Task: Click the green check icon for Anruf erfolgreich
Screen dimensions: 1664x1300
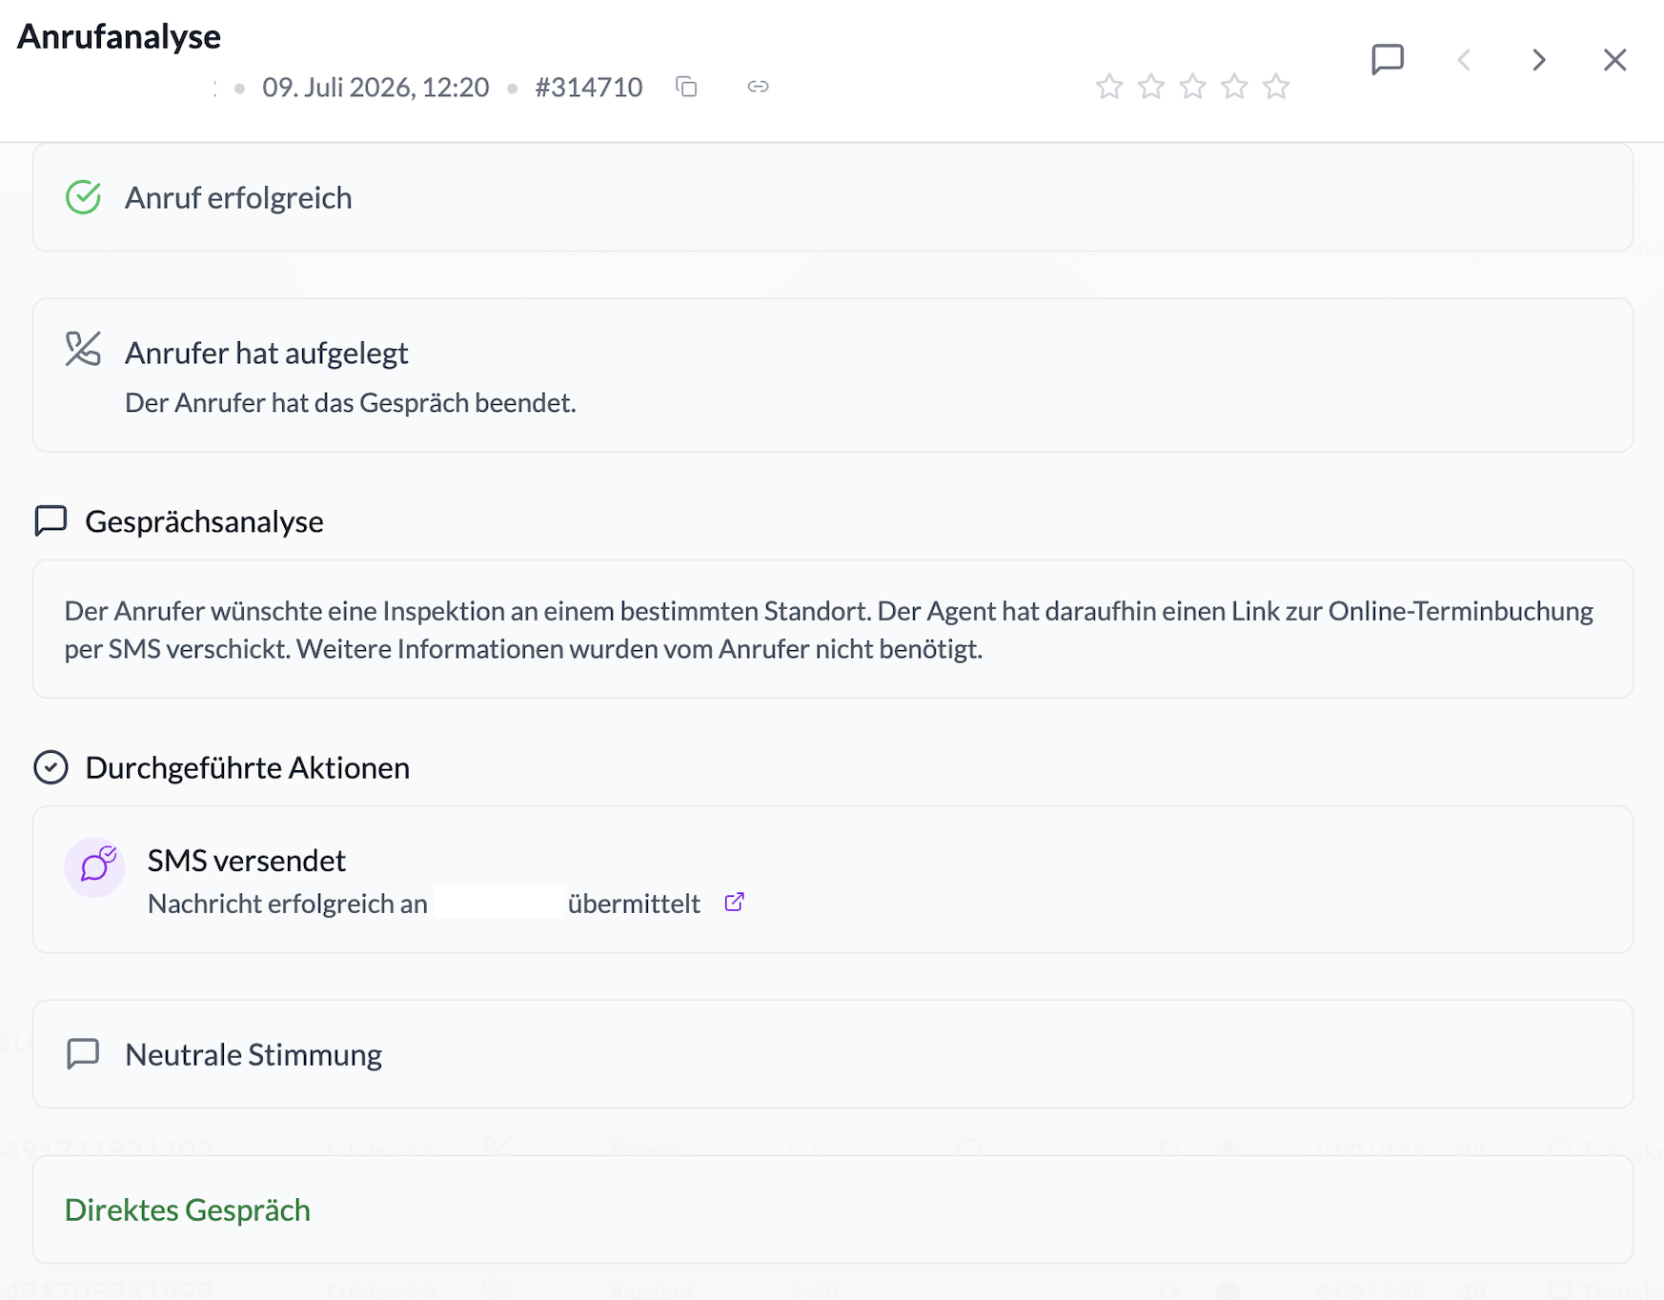Action: (x=84, y=197)
